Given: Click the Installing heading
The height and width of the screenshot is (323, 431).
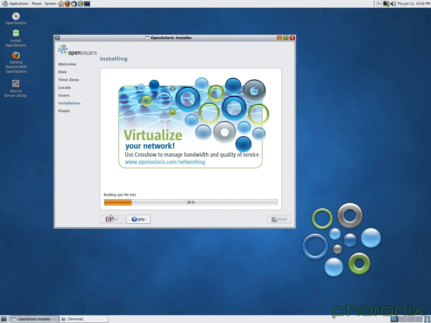Looking at the screenshot, I should (114, 59).
